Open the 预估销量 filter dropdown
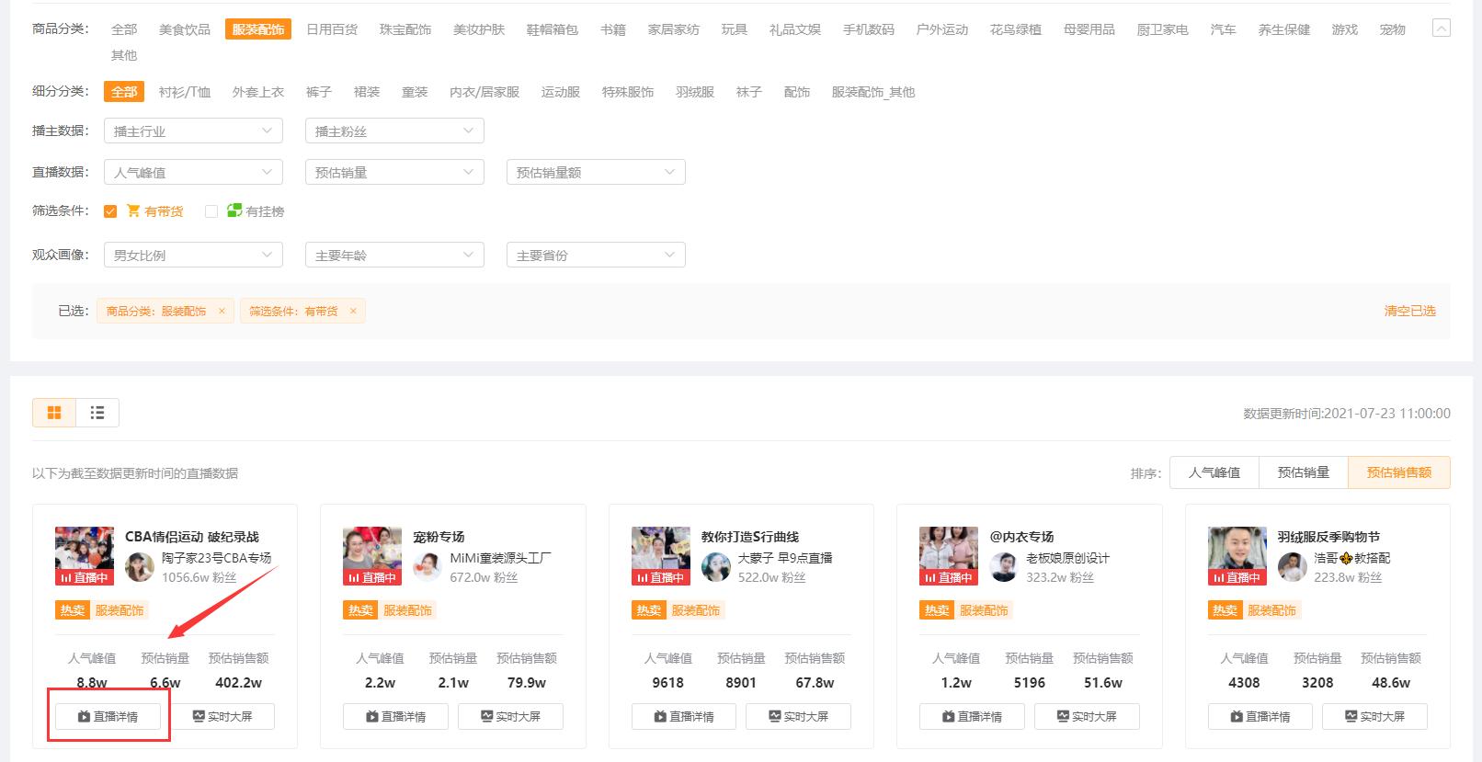The image size is (1482, 762). click(394, 172)
